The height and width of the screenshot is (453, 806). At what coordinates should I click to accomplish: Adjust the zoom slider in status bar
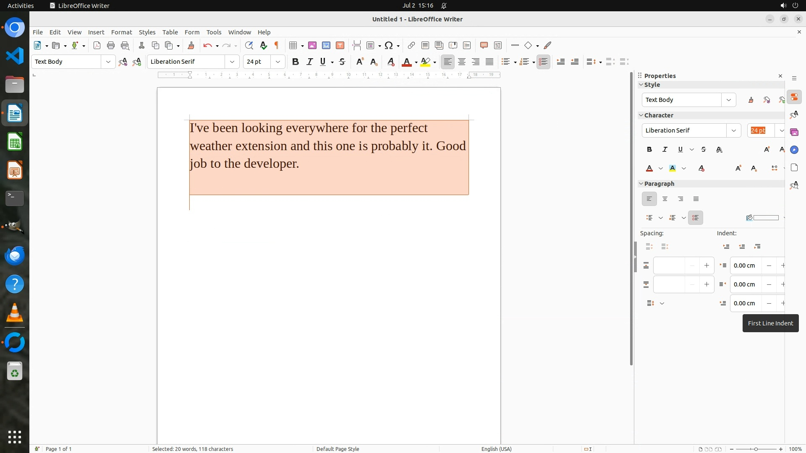[756, 449]
